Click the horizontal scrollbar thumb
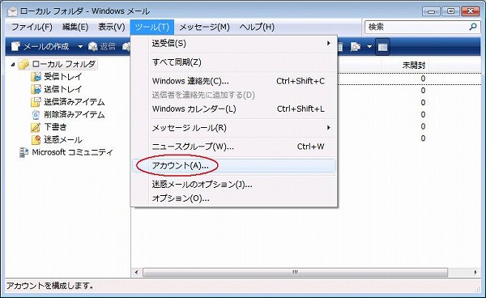Image resolution: width=486 pixels, height=298 pixels. [x=295, y=272]
